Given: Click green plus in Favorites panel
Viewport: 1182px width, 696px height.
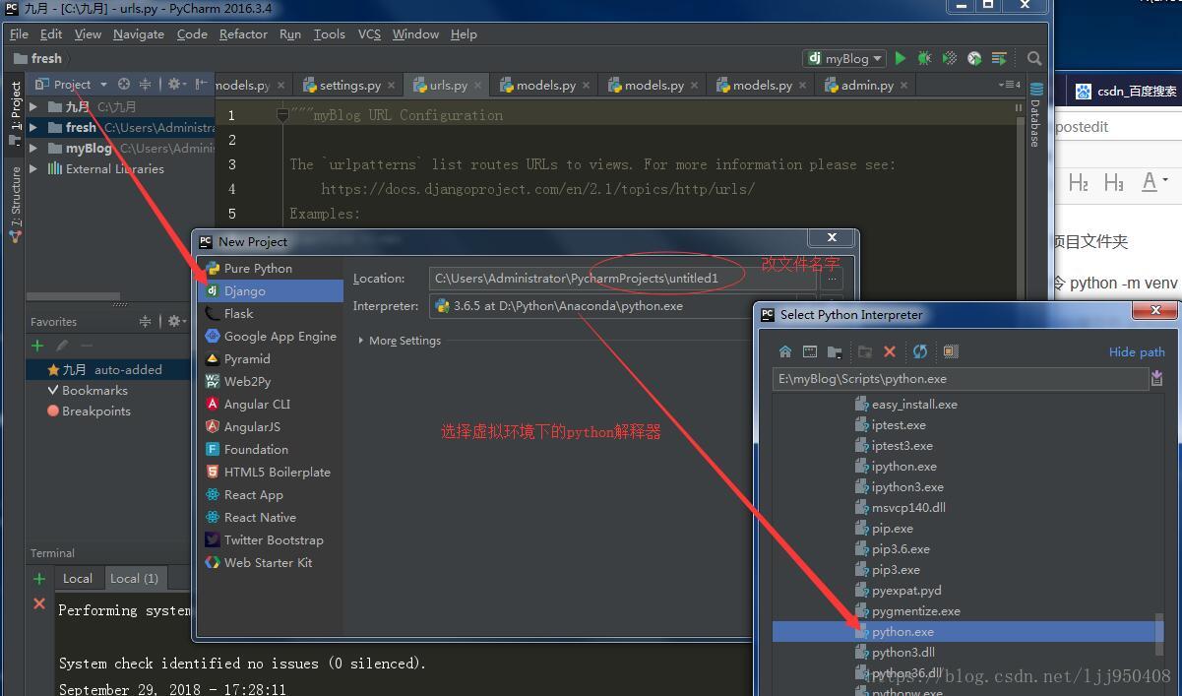Looking at the screenshot, I should pyautogui.click(x=37, y=346).
